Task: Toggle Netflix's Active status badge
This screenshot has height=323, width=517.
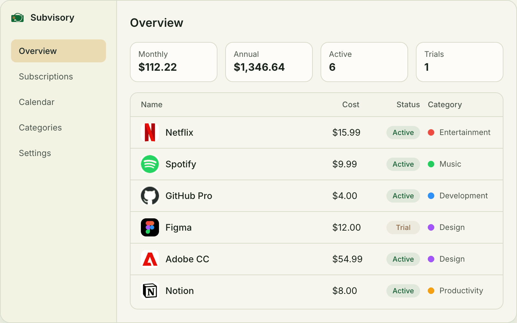Action: 403,132
